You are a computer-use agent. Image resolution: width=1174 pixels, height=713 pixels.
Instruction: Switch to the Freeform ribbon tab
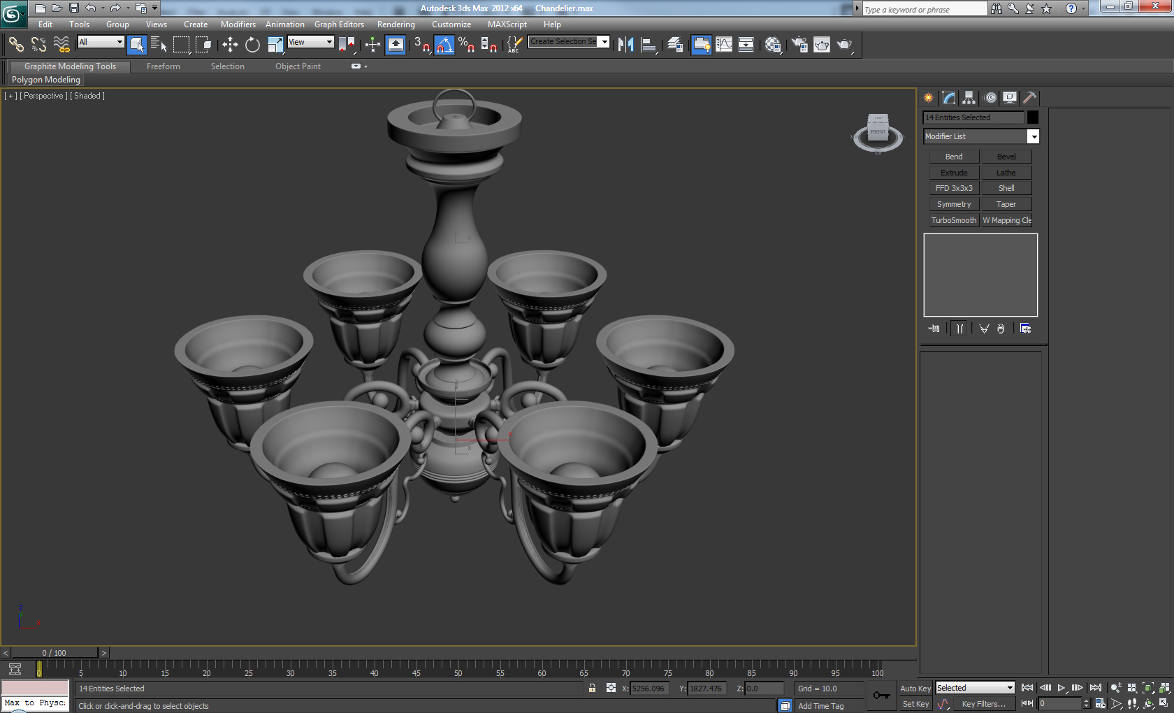tap(163, 66)
